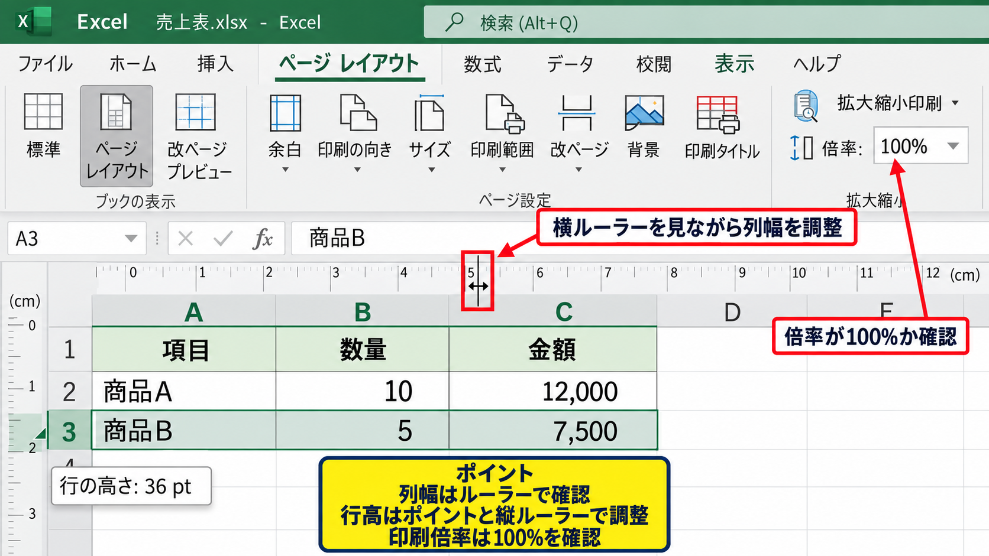Click the 検索 (Alt+Q) search field

pos(706,22)
